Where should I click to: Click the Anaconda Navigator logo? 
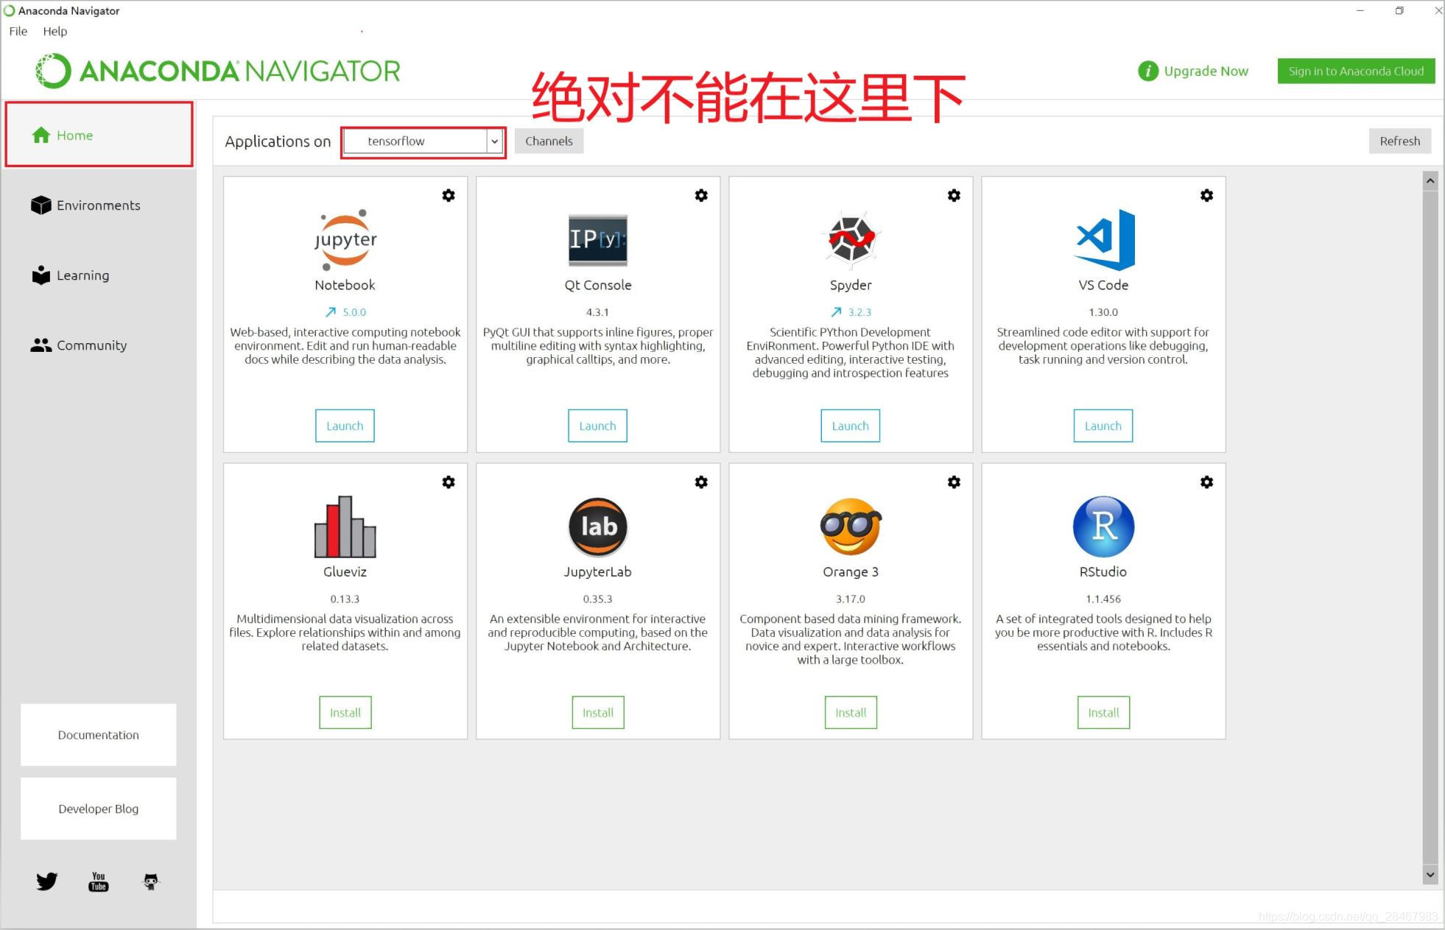218,71
